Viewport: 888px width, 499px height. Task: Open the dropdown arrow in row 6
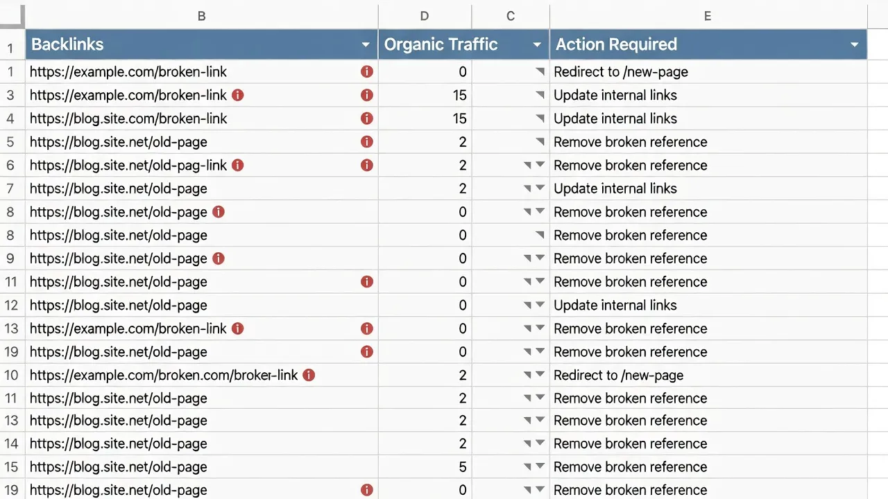(540, 165)
